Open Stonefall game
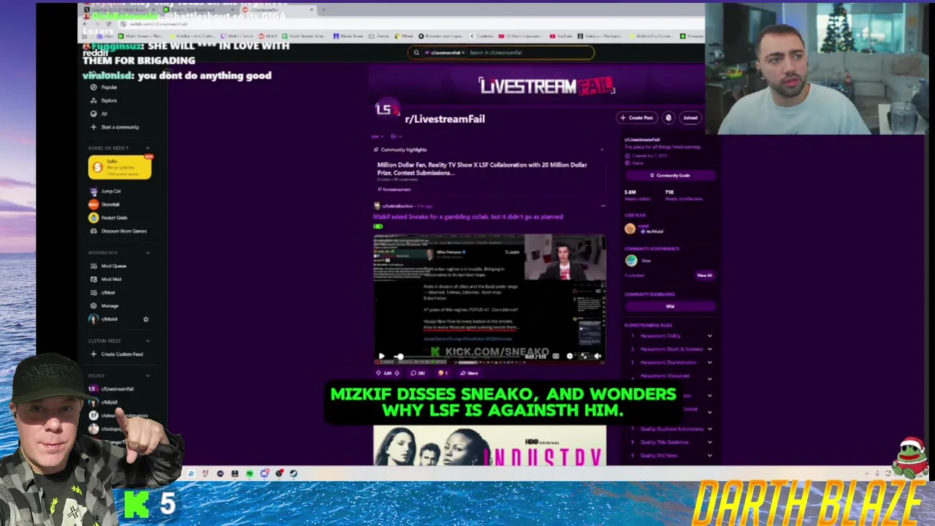The height and width of the screenshot is (526, 935). pyautogui.click(x=104, y=205)
